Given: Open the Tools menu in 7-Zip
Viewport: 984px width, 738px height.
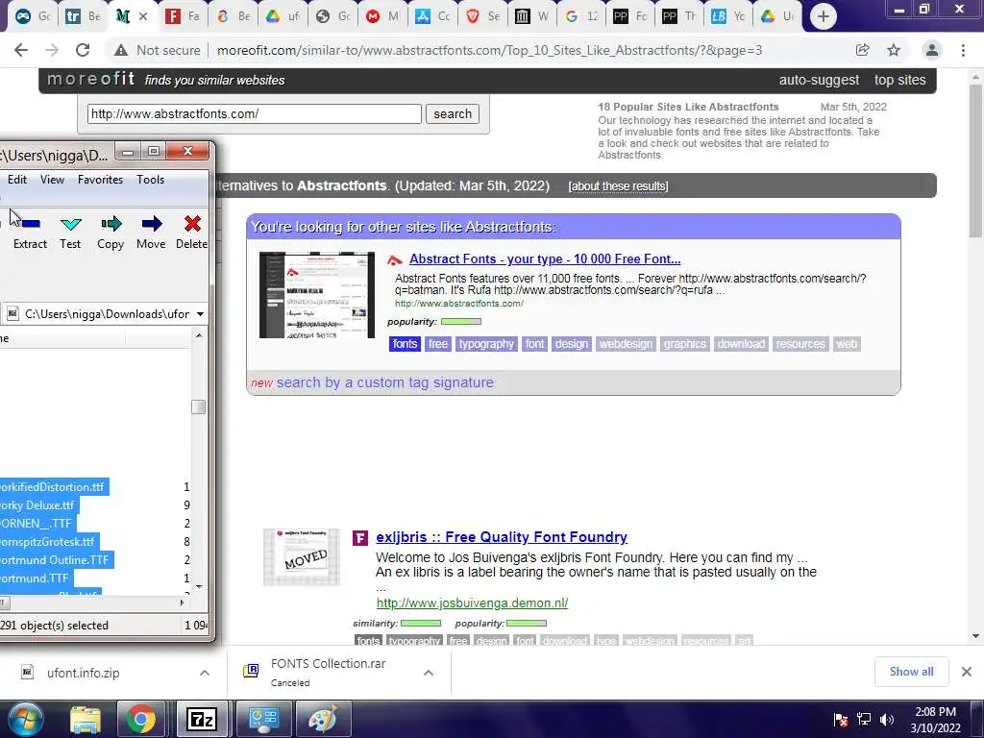Looking at the screenshot, I should tap(151, 180).
